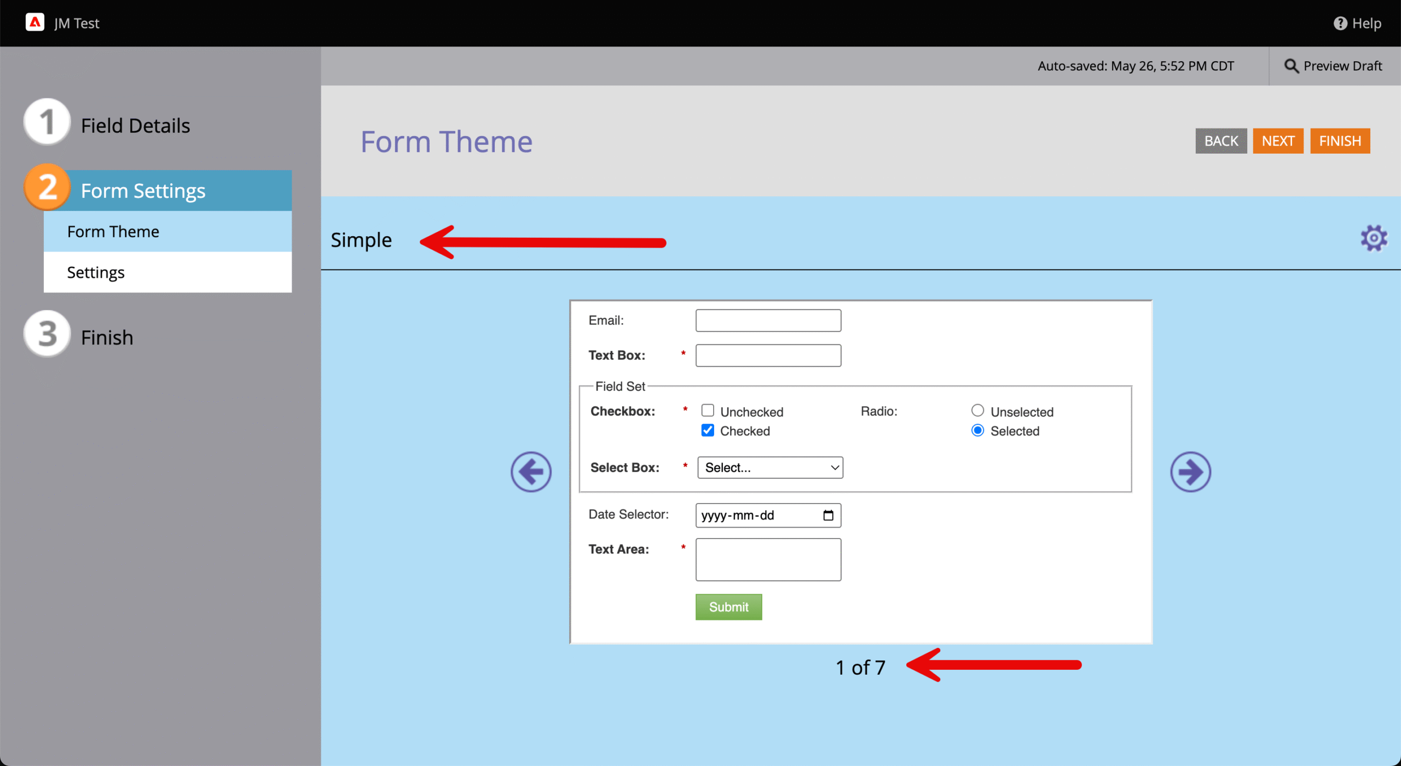Uncheck the Checked checkbox
The image size is (1401, 766).
tap(707, 430)
